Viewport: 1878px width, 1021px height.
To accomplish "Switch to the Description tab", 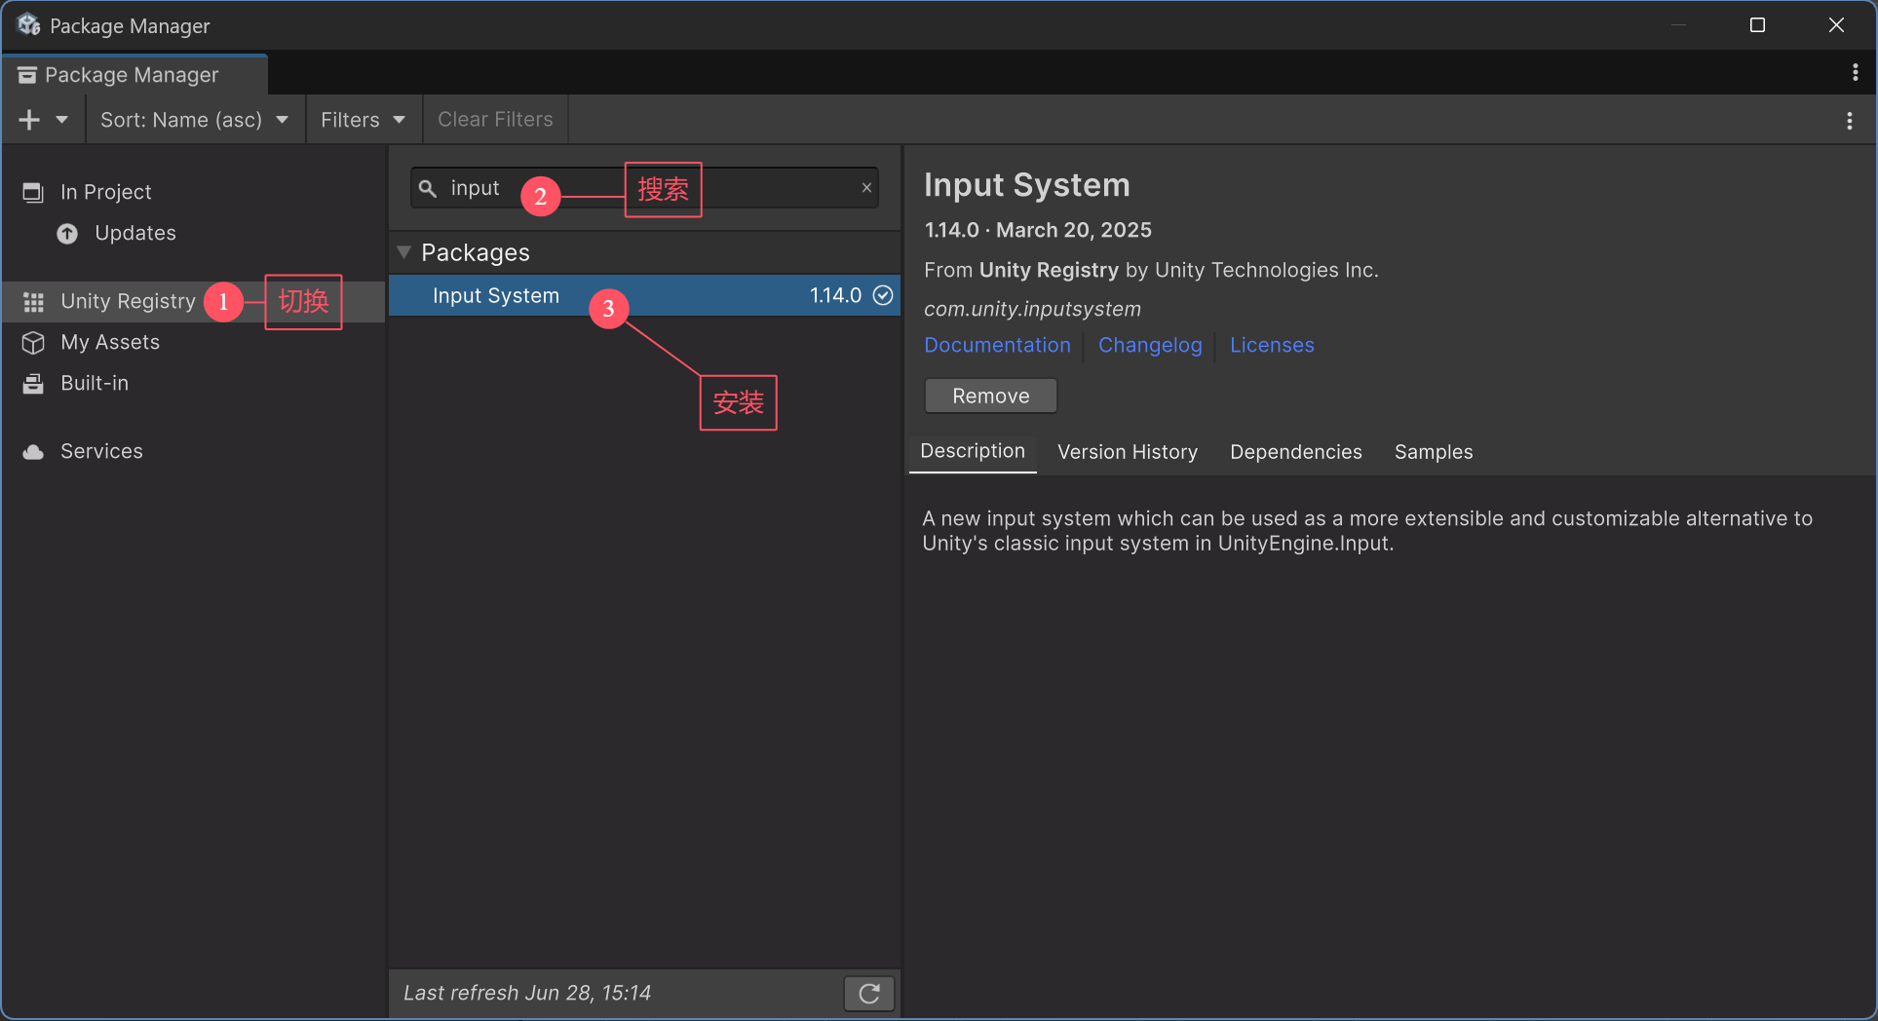I will tap(973, 452).
